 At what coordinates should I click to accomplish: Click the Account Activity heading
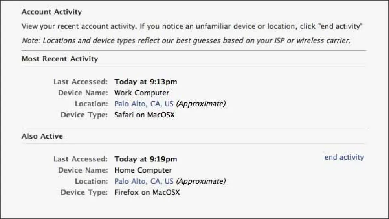(x=51, y=12)
